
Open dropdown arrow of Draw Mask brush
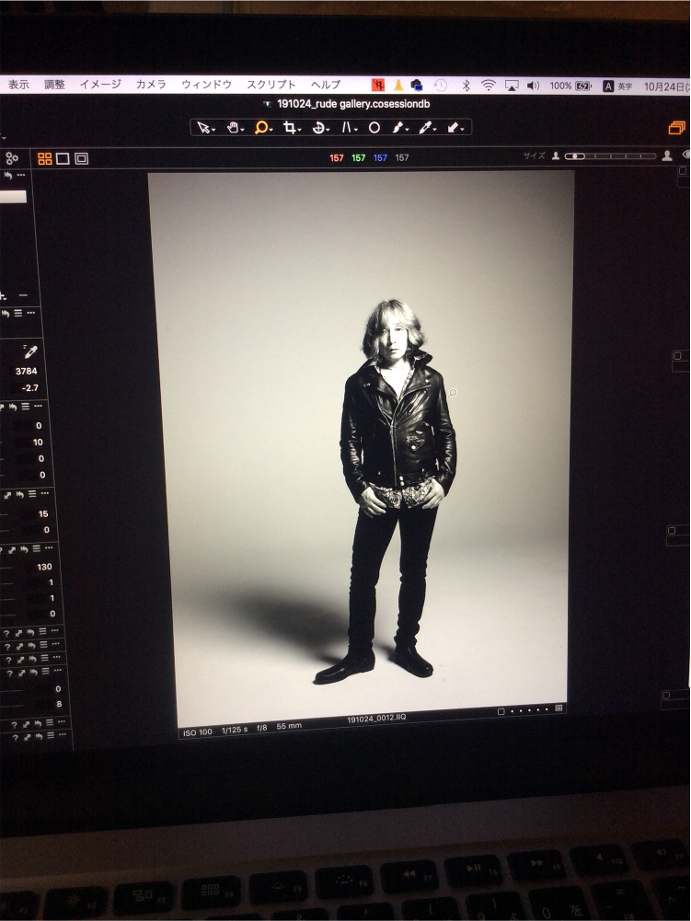click(408, 130)
